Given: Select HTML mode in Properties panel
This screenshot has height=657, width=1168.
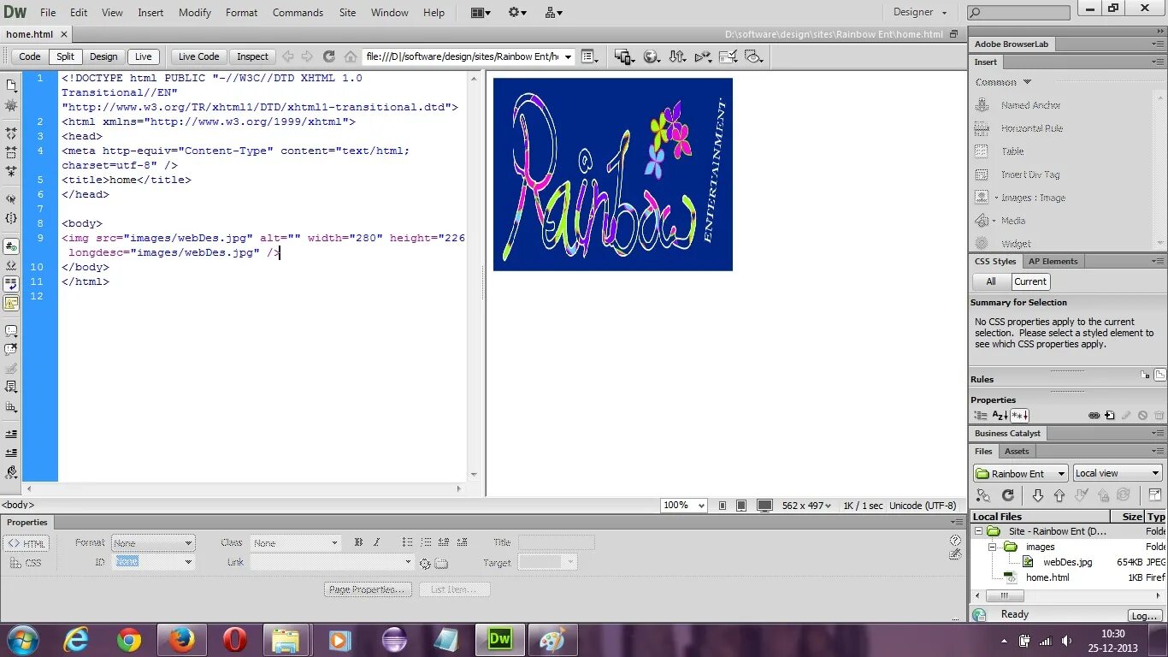Looking at the screenshot, I should pos(27,543).
